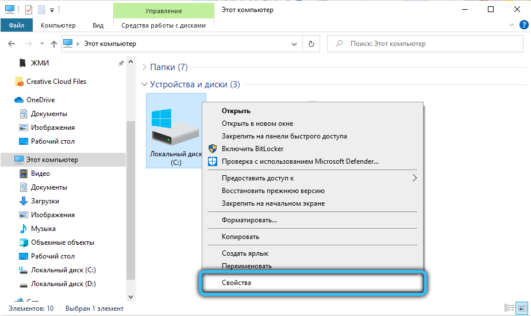Choose Форматировать... in context menu
Viewport: 531px width, 316px height.
[x=249, y=220]
